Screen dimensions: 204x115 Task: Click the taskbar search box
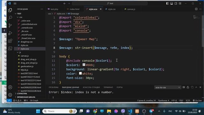pos(60,111)
